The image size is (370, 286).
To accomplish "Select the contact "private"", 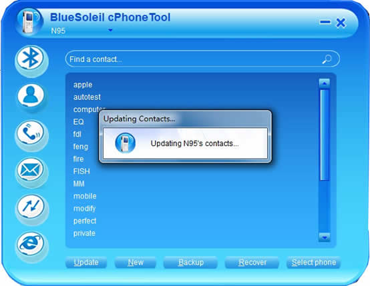I will pyautogui.click(x=84, y=233).
